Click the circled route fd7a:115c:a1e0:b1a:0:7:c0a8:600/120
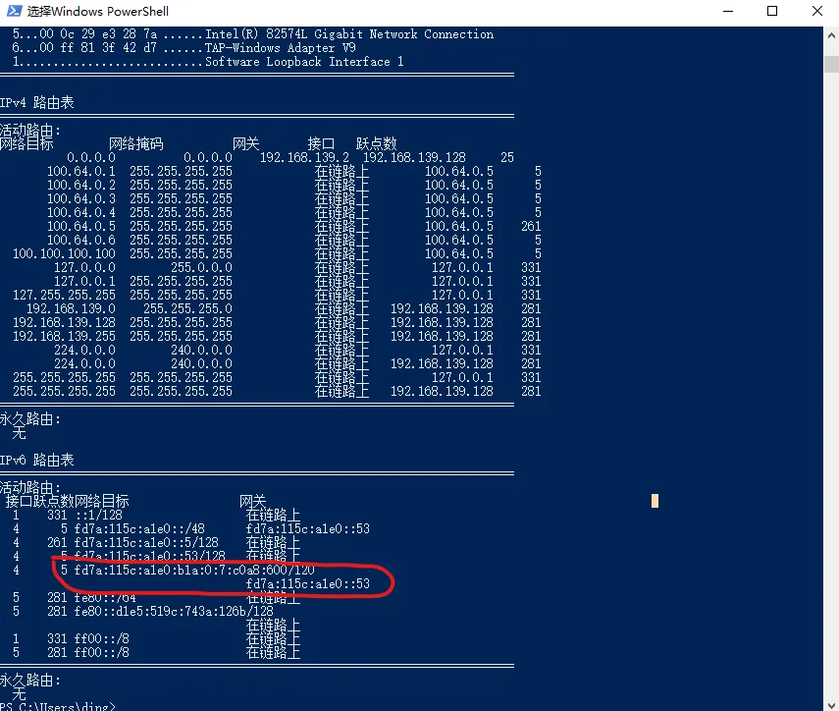This screenshot has height=711, width=839. 194,570
